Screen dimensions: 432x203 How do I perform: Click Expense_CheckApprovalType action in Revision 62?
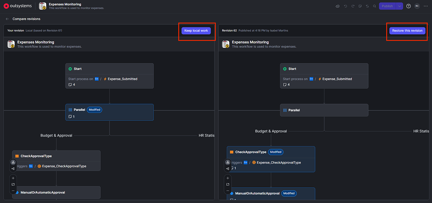point(276,163)
